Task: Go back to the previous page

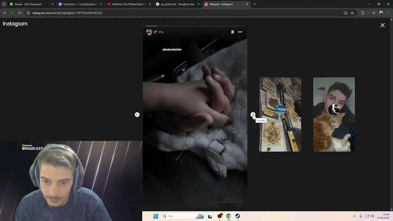Action: pos(5,13)
